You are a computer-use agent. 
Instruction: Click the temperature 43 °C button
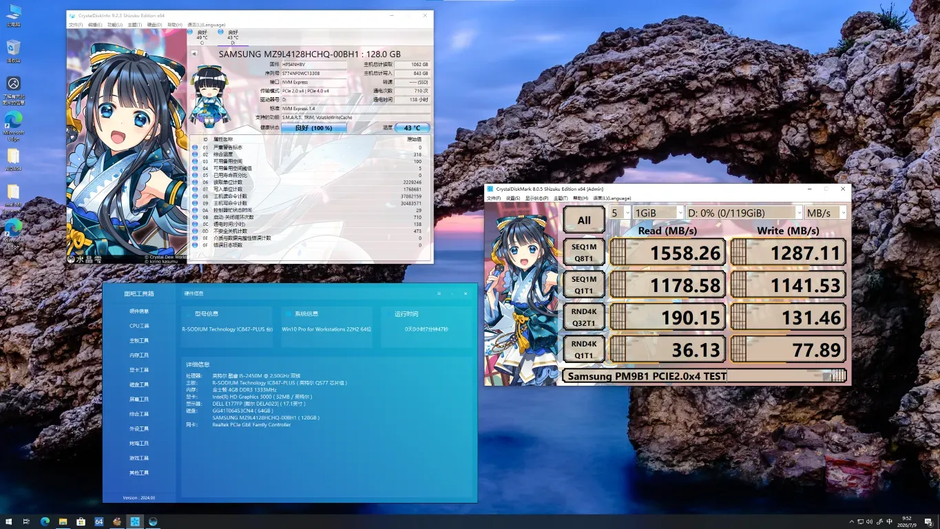tap(412, 128)
